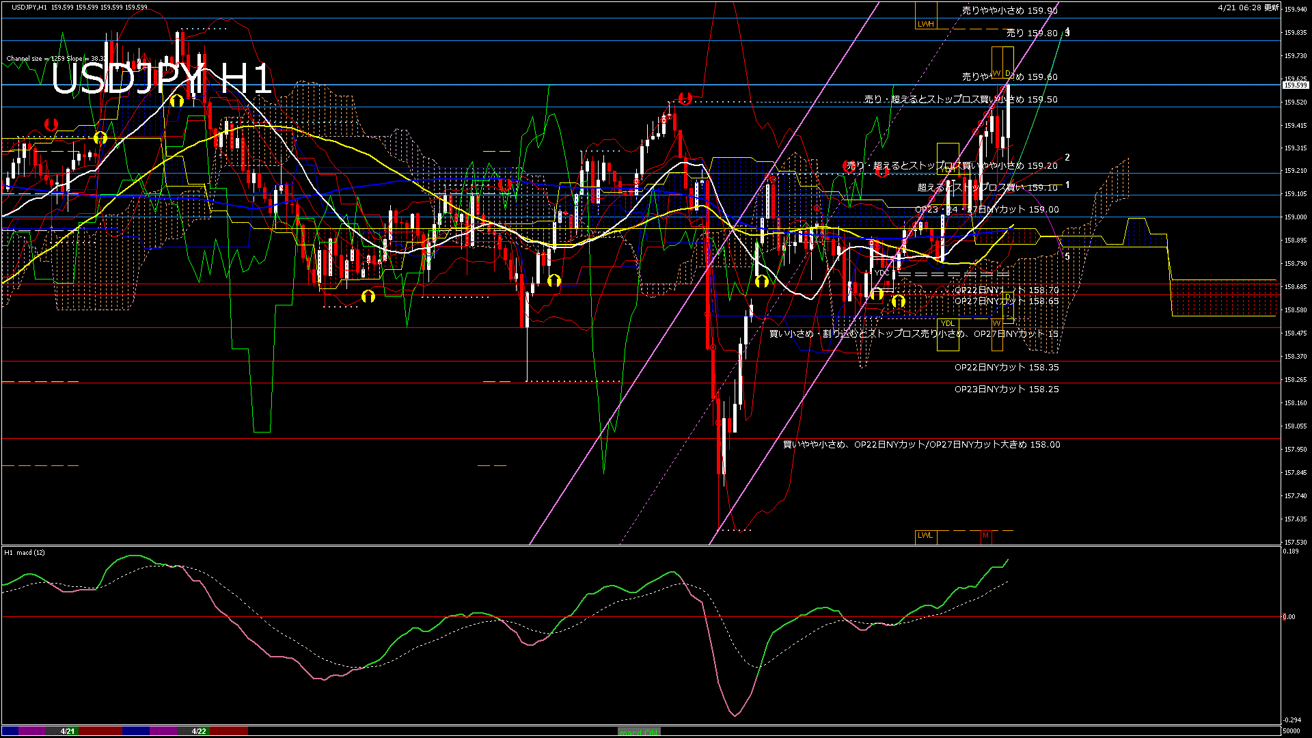
Task: Click the YDL orange box label
Action: click(947, 323)
